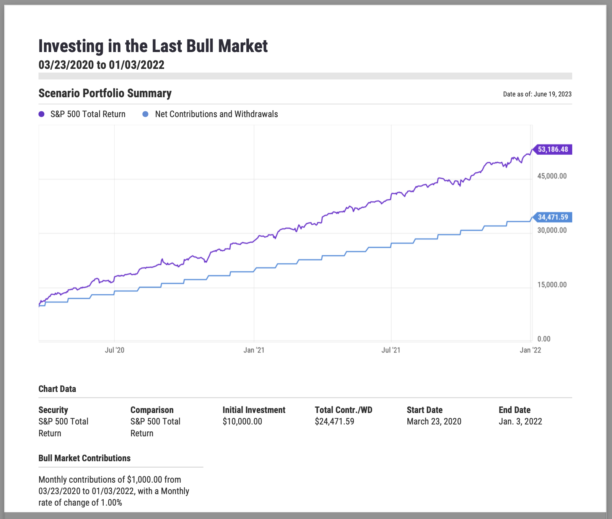This screenshot has width=612, height=519.
Task: Click the $24,471.59 Total Contr./WD value
Action: (x=334, y=421)
